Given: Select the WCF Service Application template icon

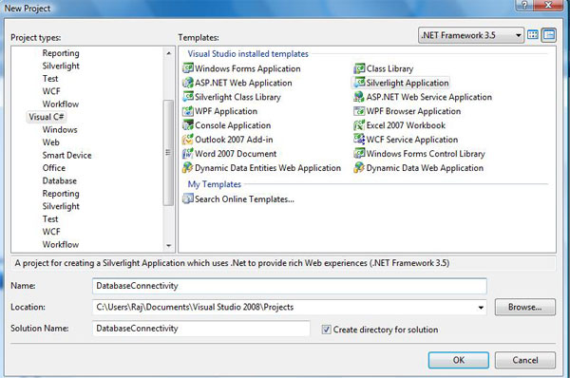Looking at the screenshot, I should click(359, 140).
